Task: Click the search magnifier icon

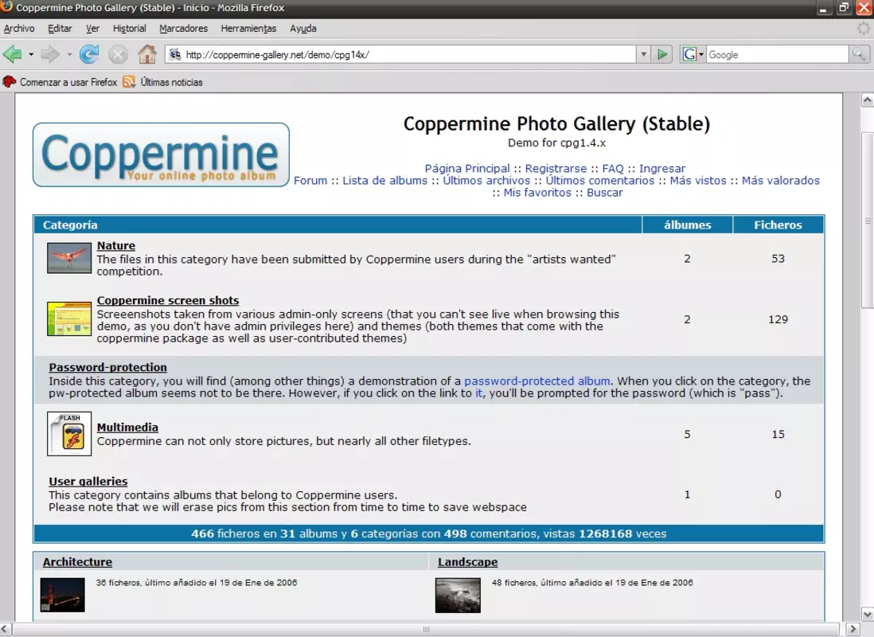Action: point(858,54)
